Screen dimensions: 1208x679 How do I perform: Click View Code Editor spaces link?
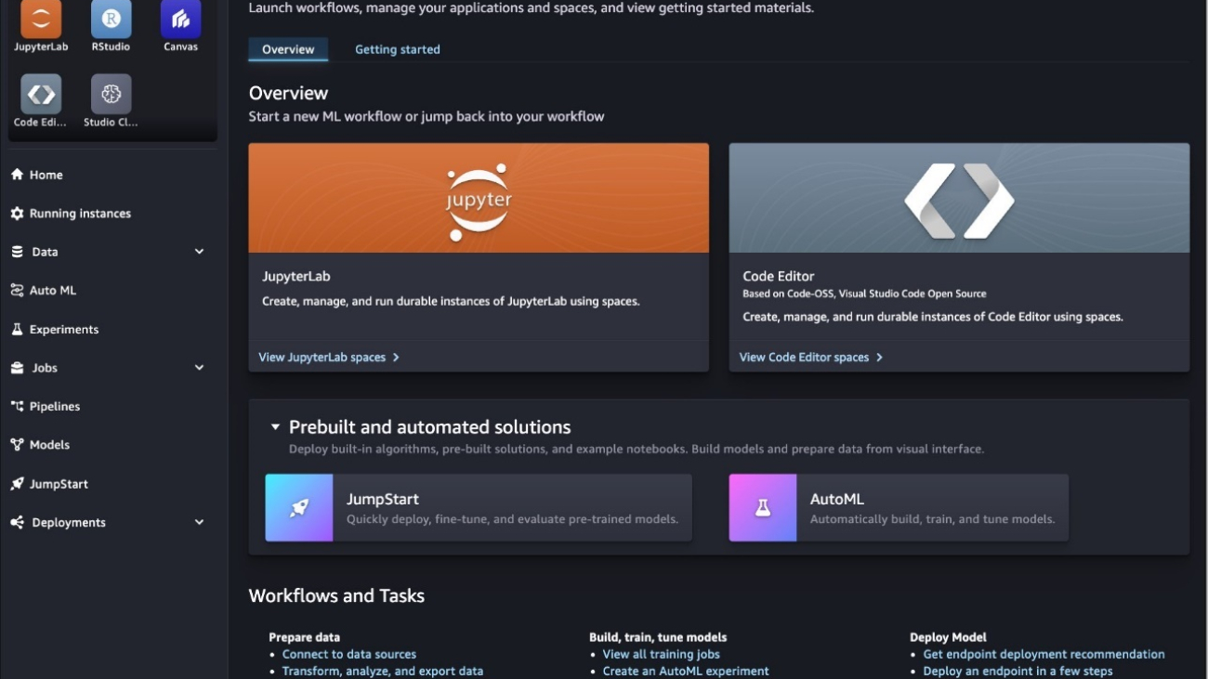pyautogui.click(x=811, y=358)
